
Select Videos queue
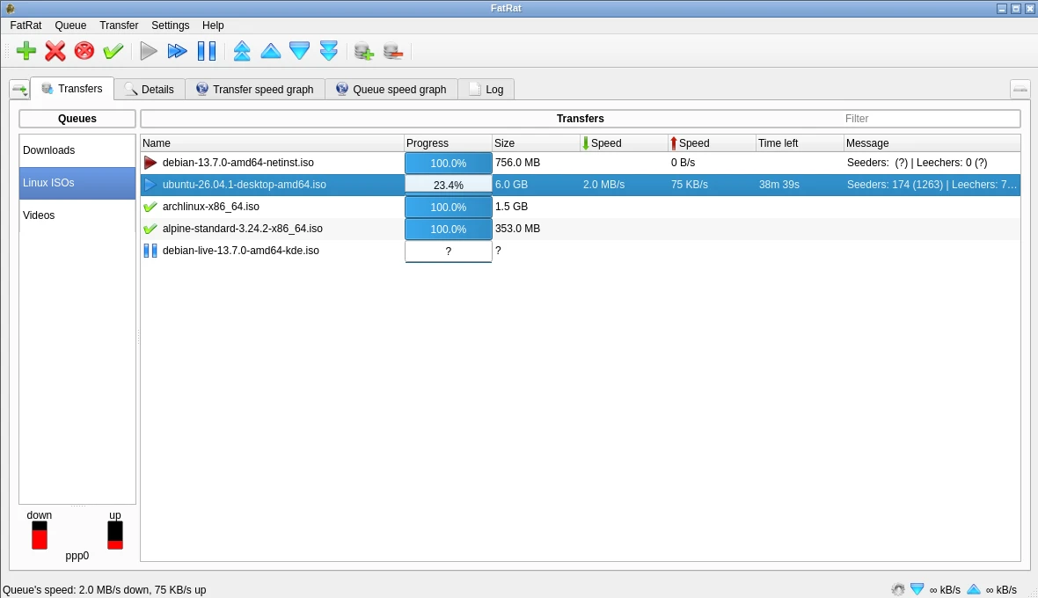(77, 215)
